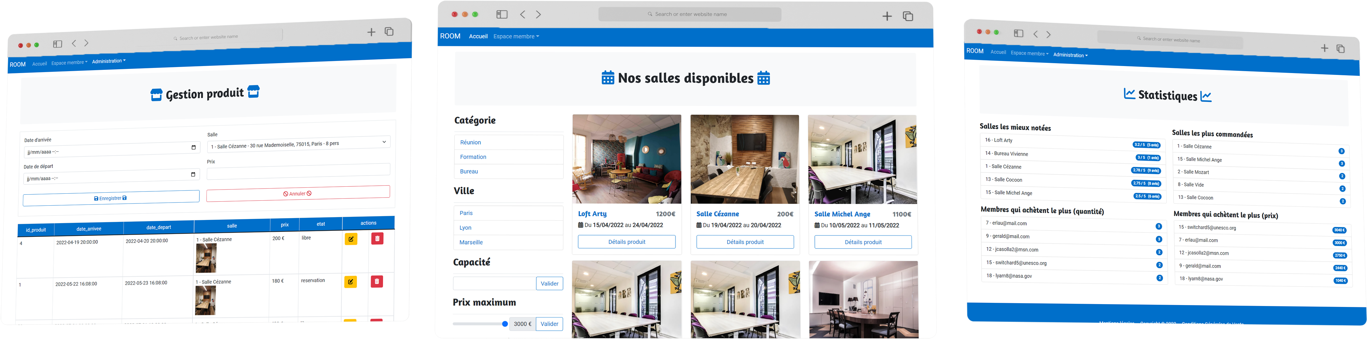Viewport: 1367px width, 340px height.
Task: Open the calendar picker for Date de départ
Action: pyautogui.click(x=193, y=175)
